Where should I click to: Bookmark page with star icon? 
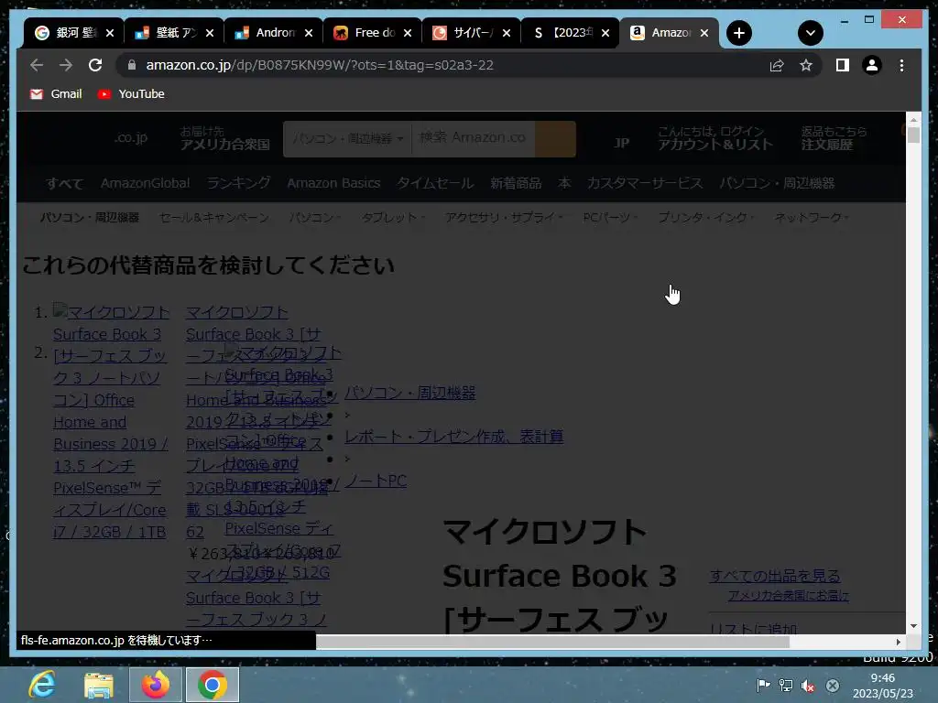pyautogui.click(x=806, y=65)
